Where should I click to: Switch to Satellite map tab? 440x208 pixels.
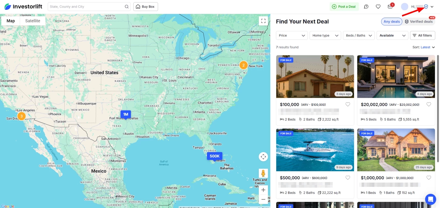(x=33, y=21)
